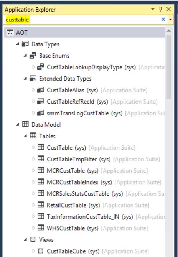
Task: Click the Base Enums folder icon
Action: 33,55
